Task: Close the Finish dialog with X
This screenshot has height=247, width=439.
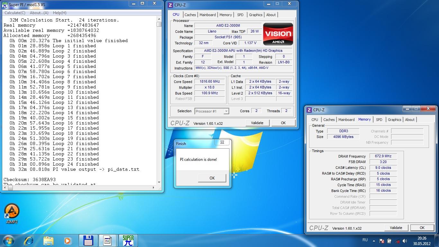Action: pos(222,142)
